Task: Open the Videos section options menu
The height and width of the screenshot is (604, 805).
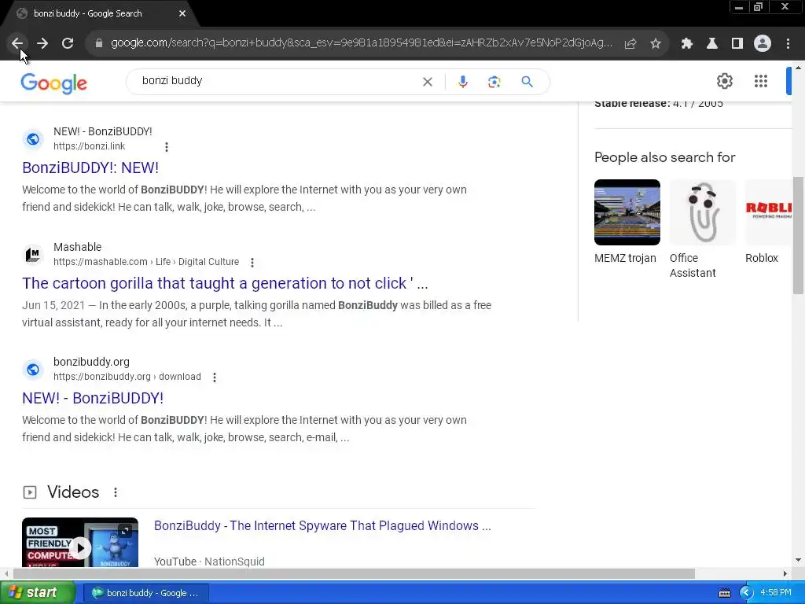Action: [116, 492]
